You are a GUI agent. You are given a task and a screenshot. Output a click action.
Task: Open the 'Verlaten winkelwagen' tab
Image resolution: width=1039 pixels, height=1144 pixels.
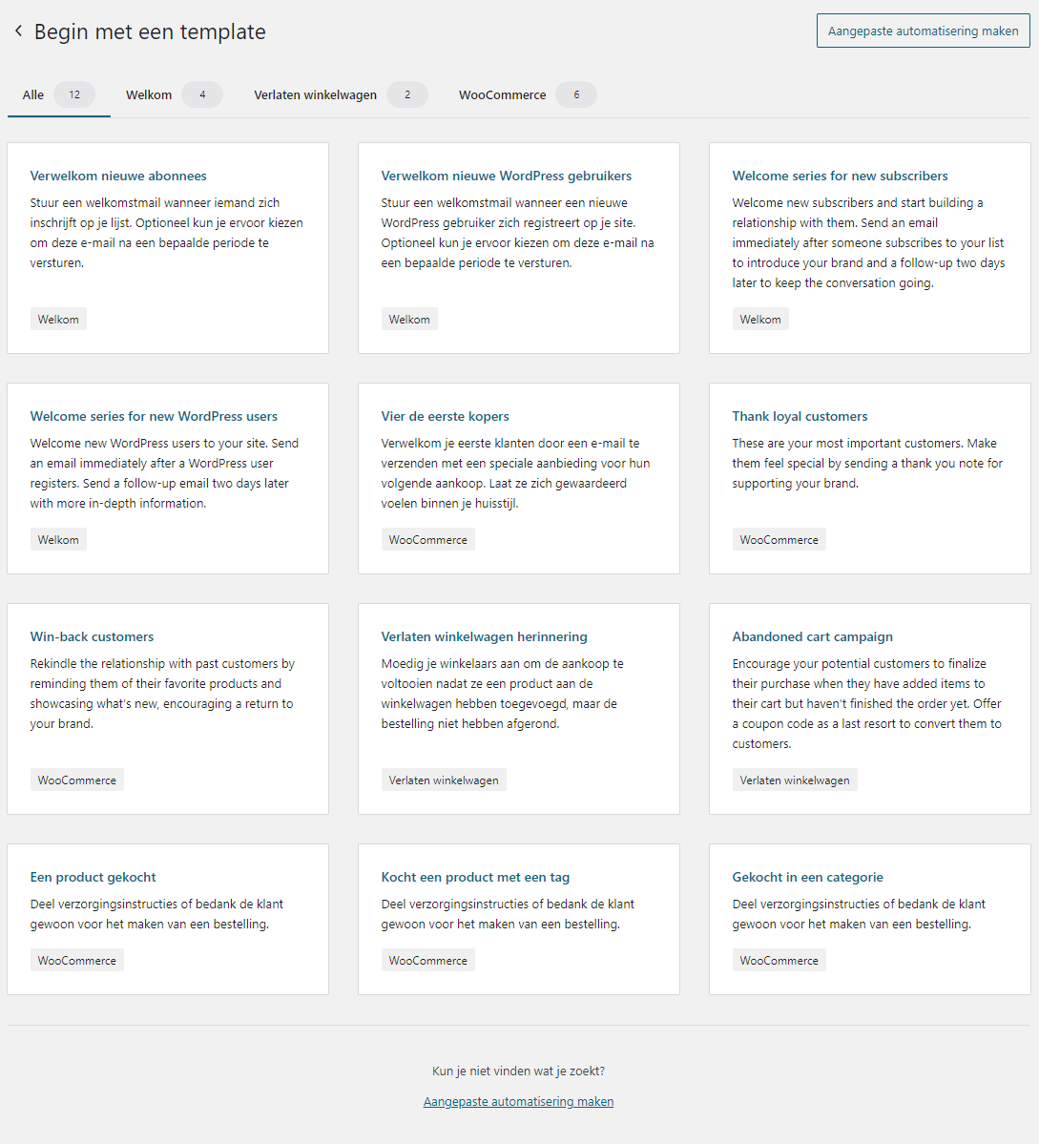pyautogui.click(x=341, y=94)
